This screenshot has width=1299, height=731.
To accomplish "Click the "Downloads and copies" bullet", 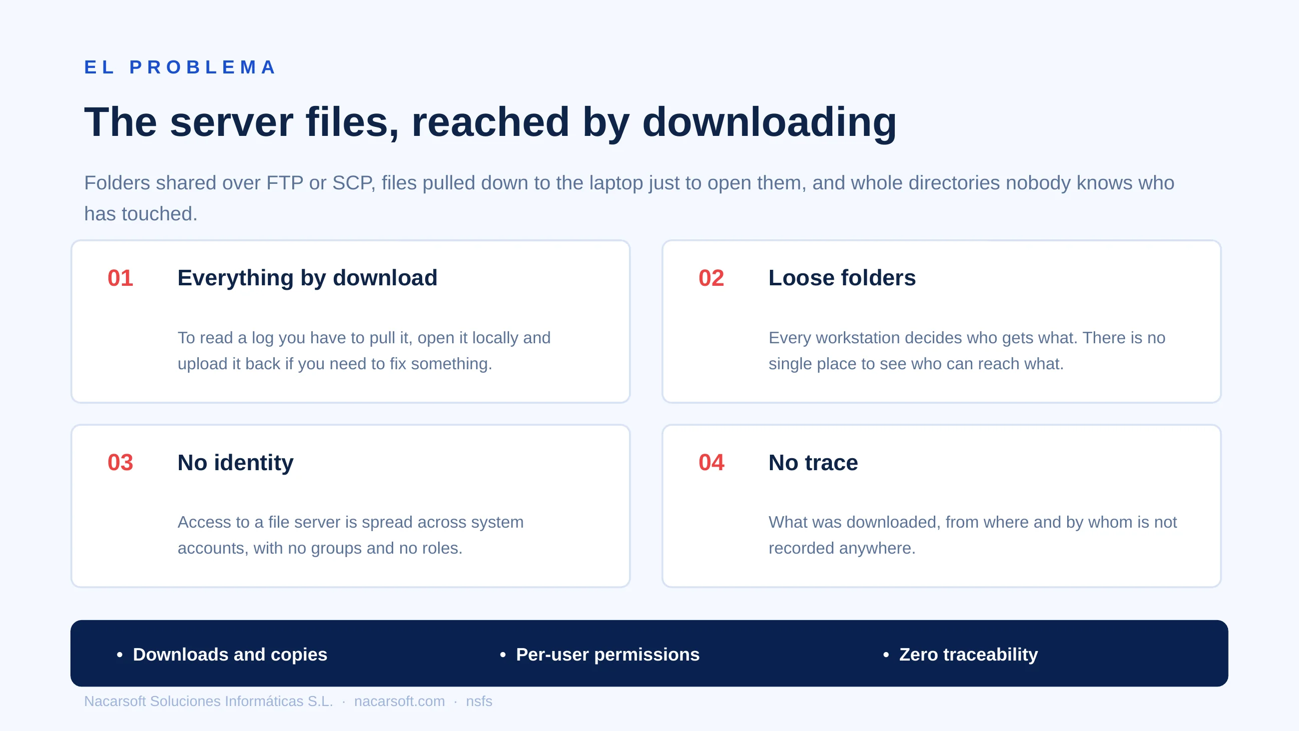I will coord(222,655).
